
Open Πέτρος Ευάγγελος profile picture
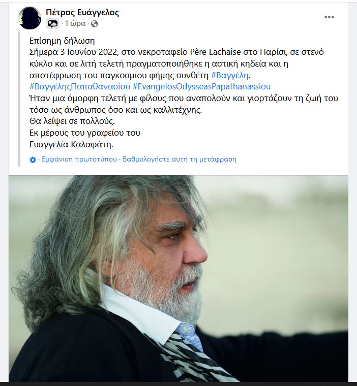point(30,18)
